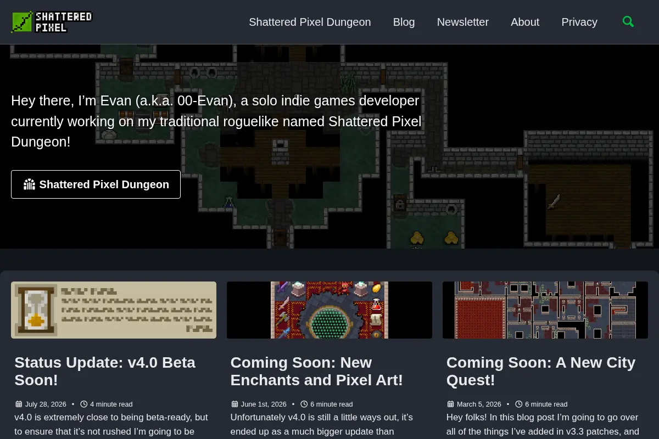Click the Shattered Pixel logo
The width and height of the screenshot is (659, 439).
[52, 22]
